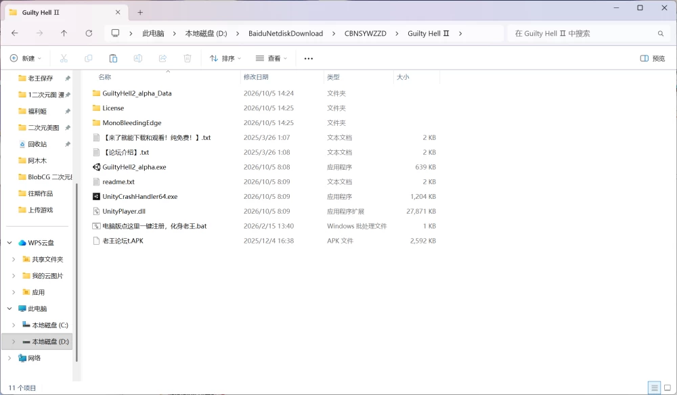Click the search magnifier icon

coord(661,34)
